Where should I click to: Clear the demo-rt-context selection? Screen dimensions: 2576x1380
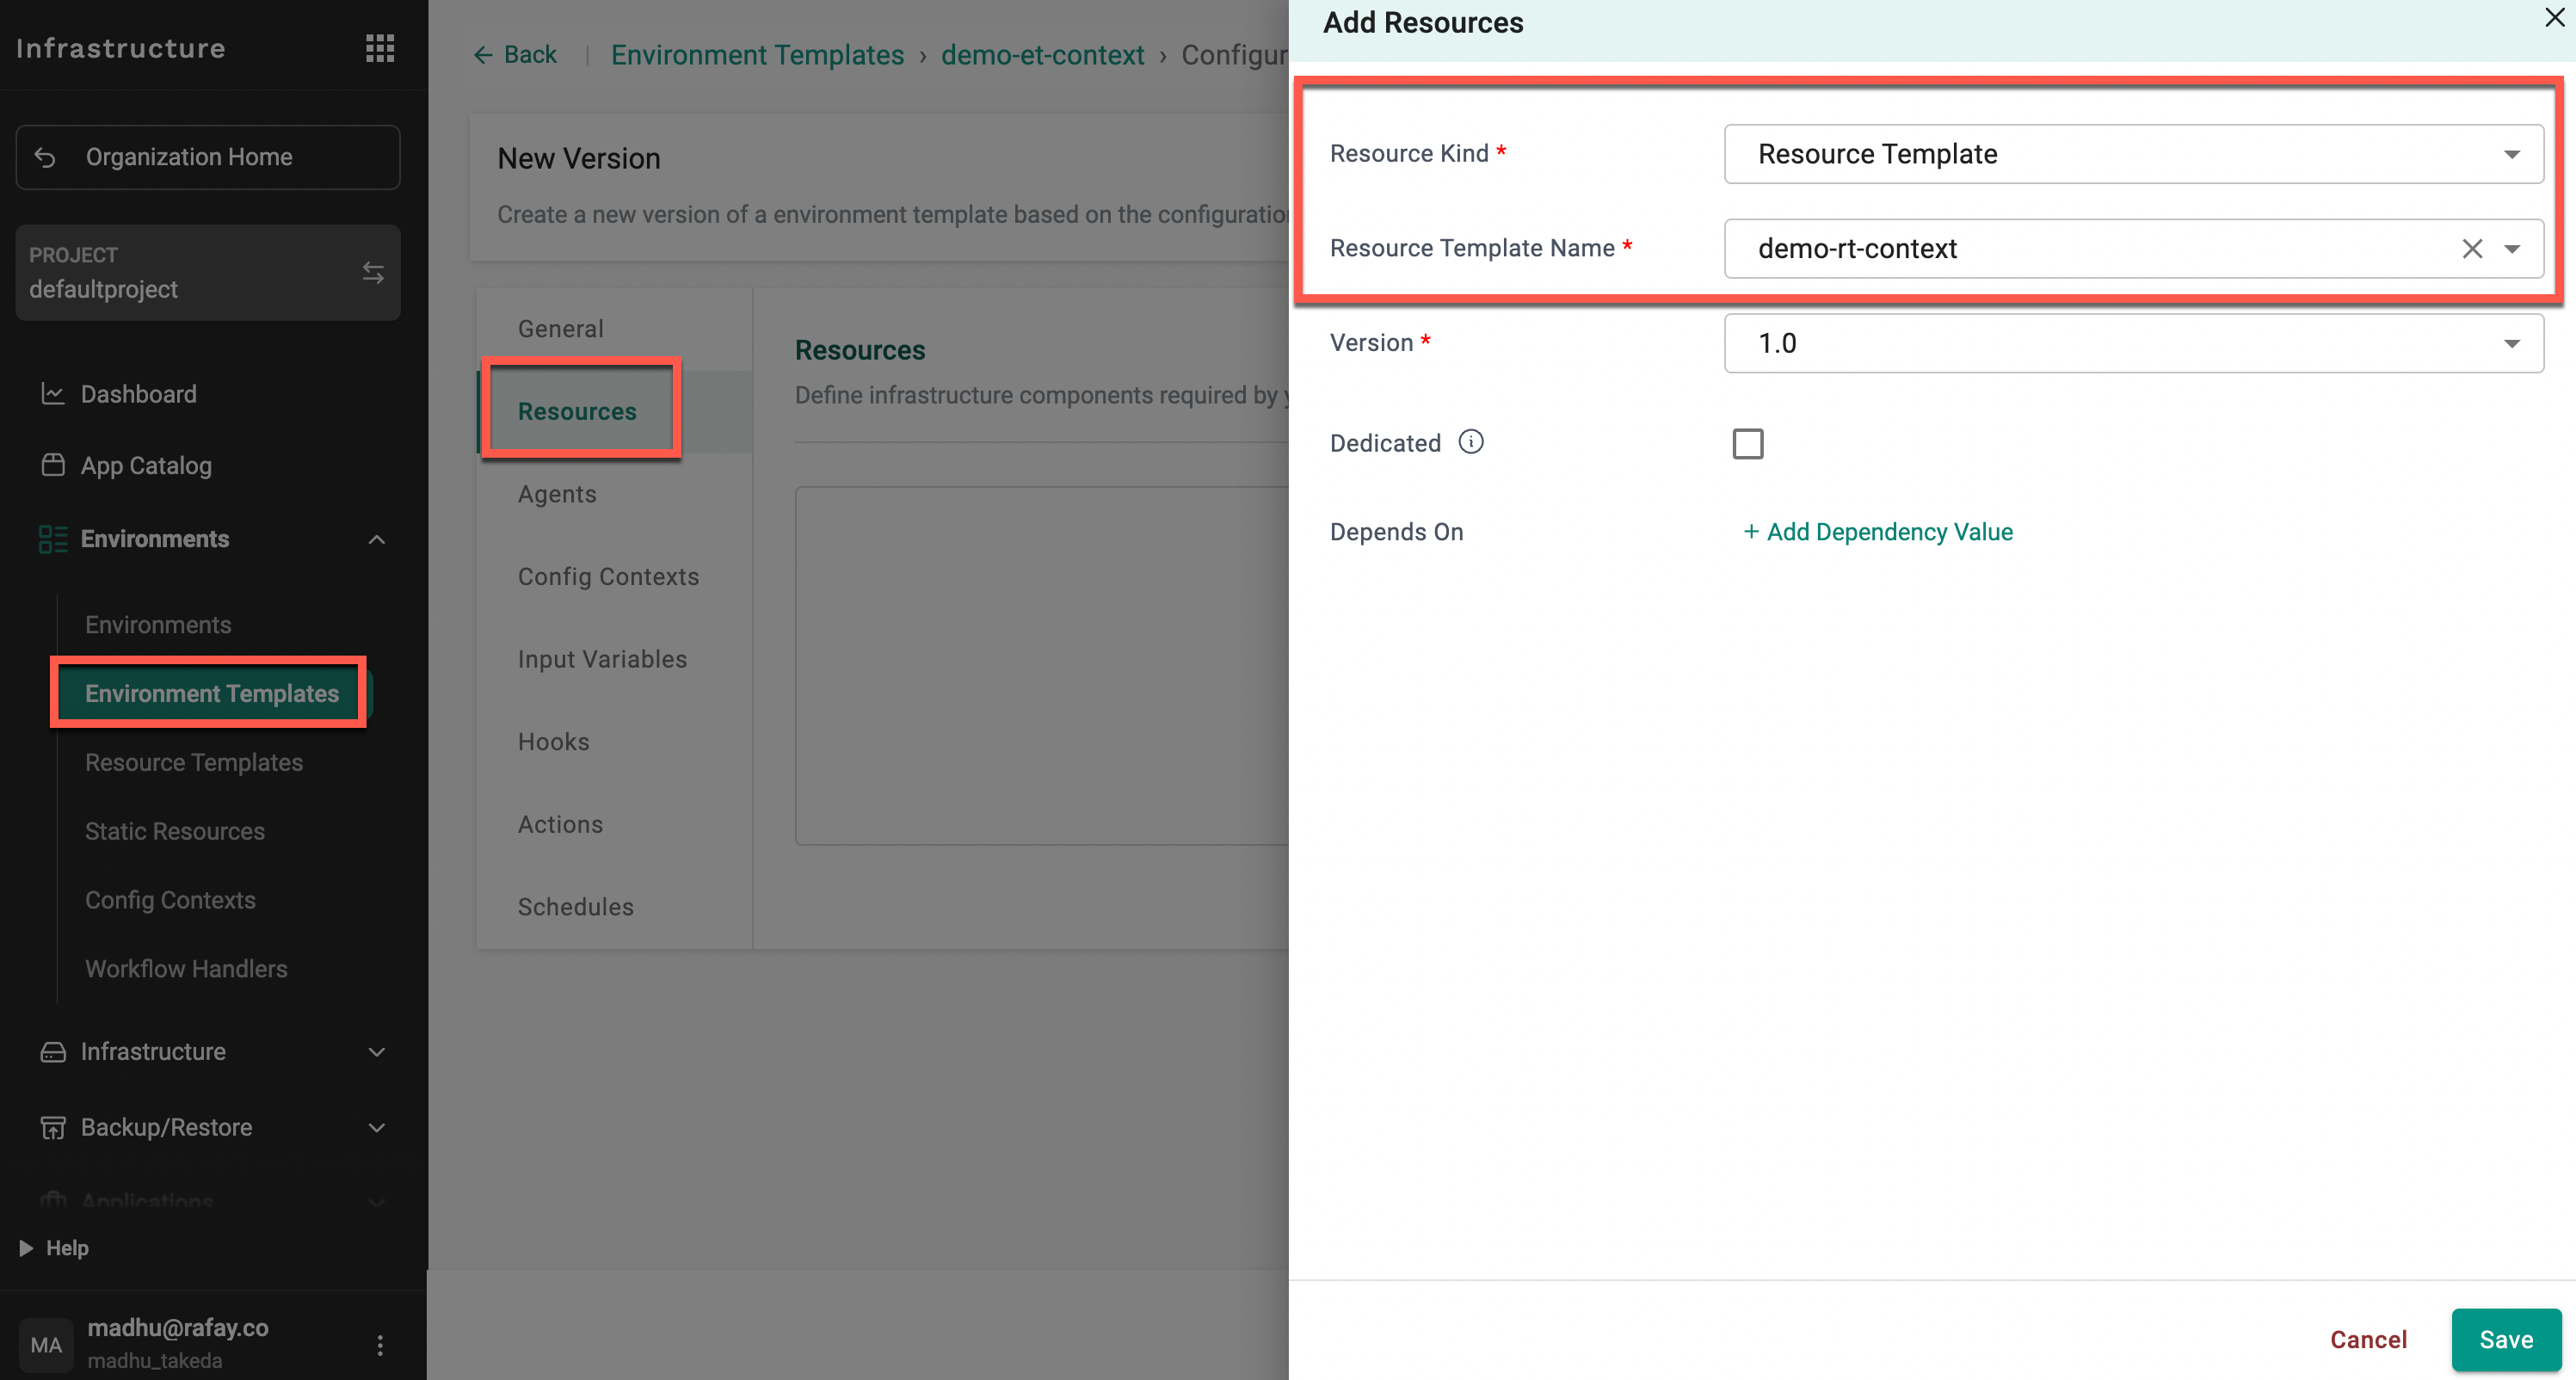tap(2471, 249)
